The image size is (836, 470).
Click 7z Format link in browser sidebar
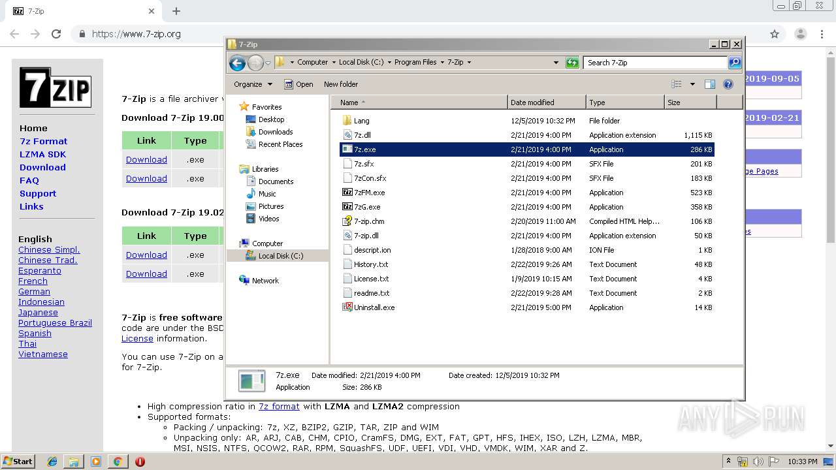[43, 141]
